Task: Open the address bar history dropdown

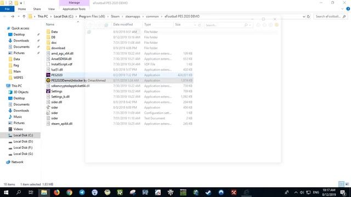Action: [x=304, y=16]
